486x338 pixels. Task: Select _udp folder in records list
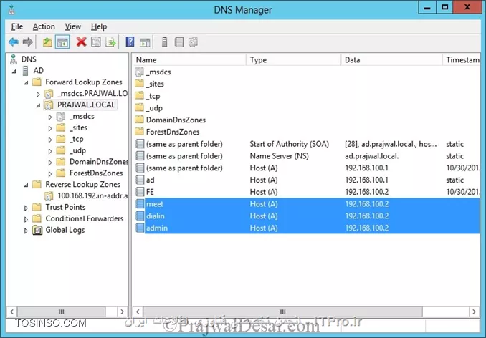click(x=154, y=107)
